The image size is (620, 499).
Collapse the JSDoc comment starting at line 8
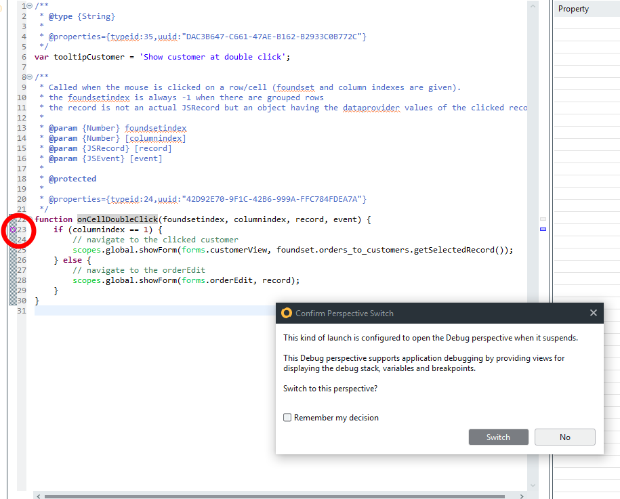[29, 77]
